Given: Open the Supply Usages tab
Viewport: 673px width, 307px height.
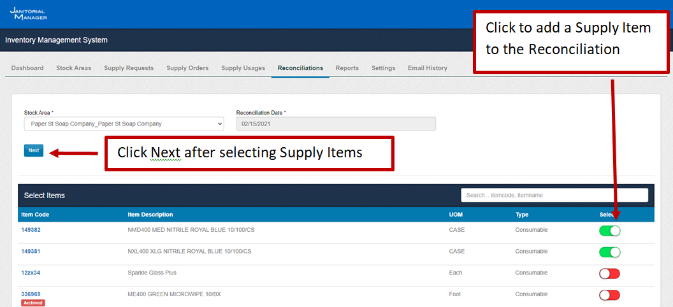Looking at the screenshot, I should click(x=243, y=68).
